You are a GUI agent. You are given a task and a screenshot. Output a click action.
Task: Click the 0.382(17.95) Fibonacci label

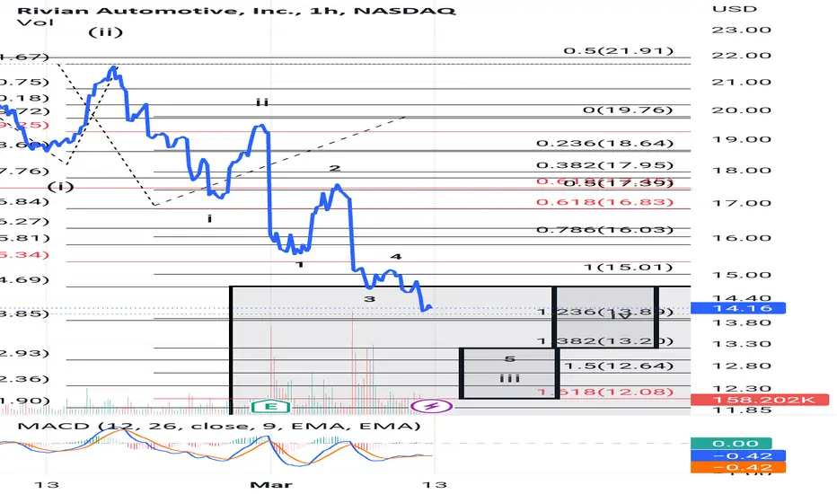(x=604, y=165)
